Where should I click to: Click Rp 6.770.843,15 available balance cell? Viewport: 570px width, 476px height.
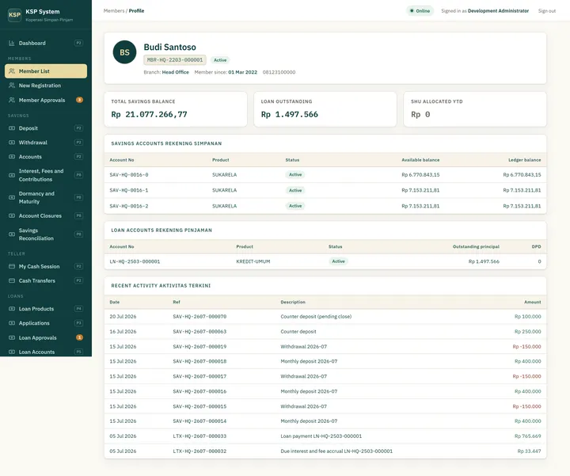point(420,175)
